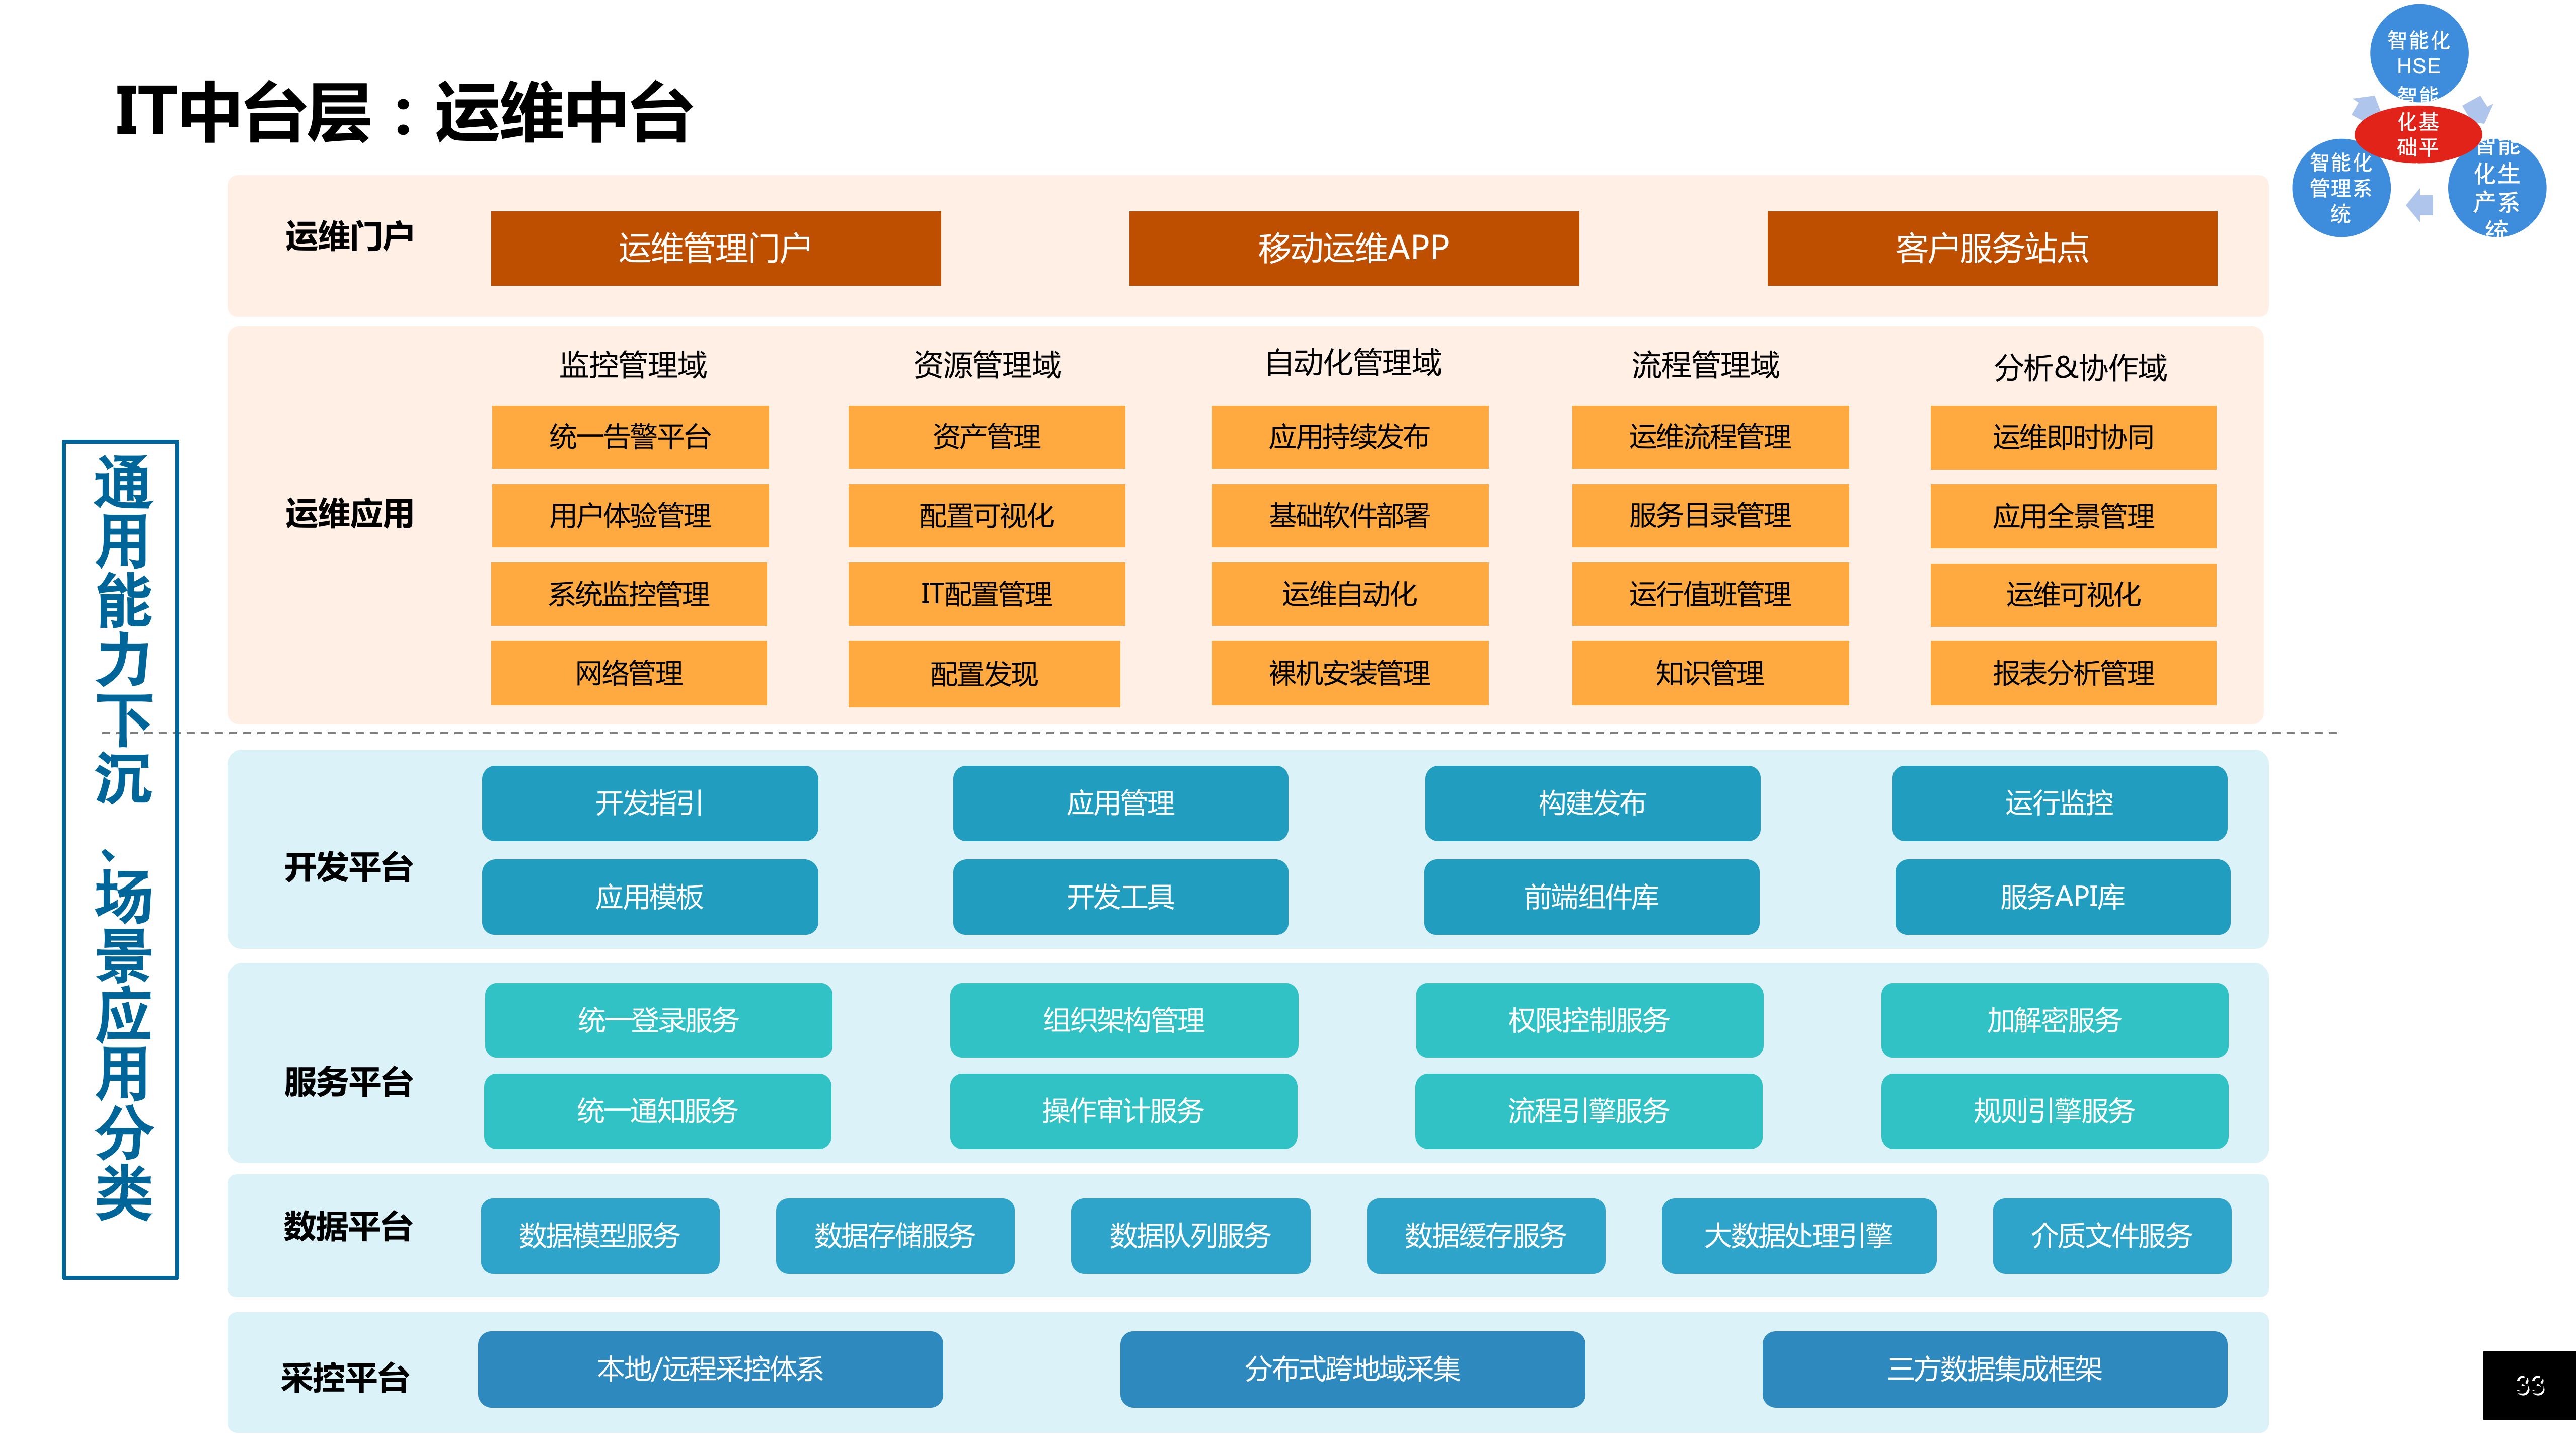Image resolution: width=2576 pixels, height=1449 pixels.
Task: Click the 基础软件部署 block
Action: coord(1350,516)
